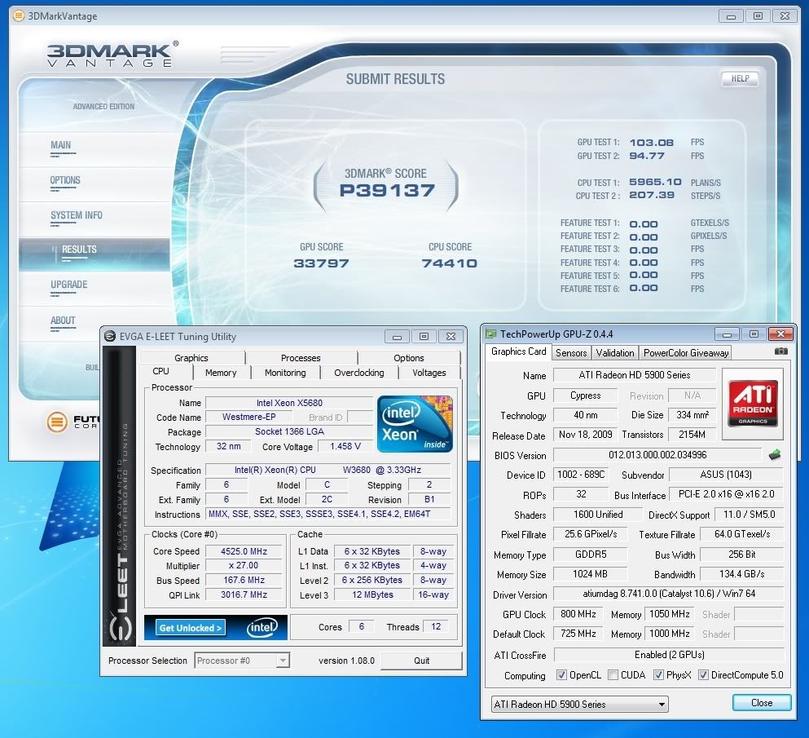Click the 3DMark Vantage logo
Image resolution: width=809 pixels, height=738 pixels.
tap(112, 54)
